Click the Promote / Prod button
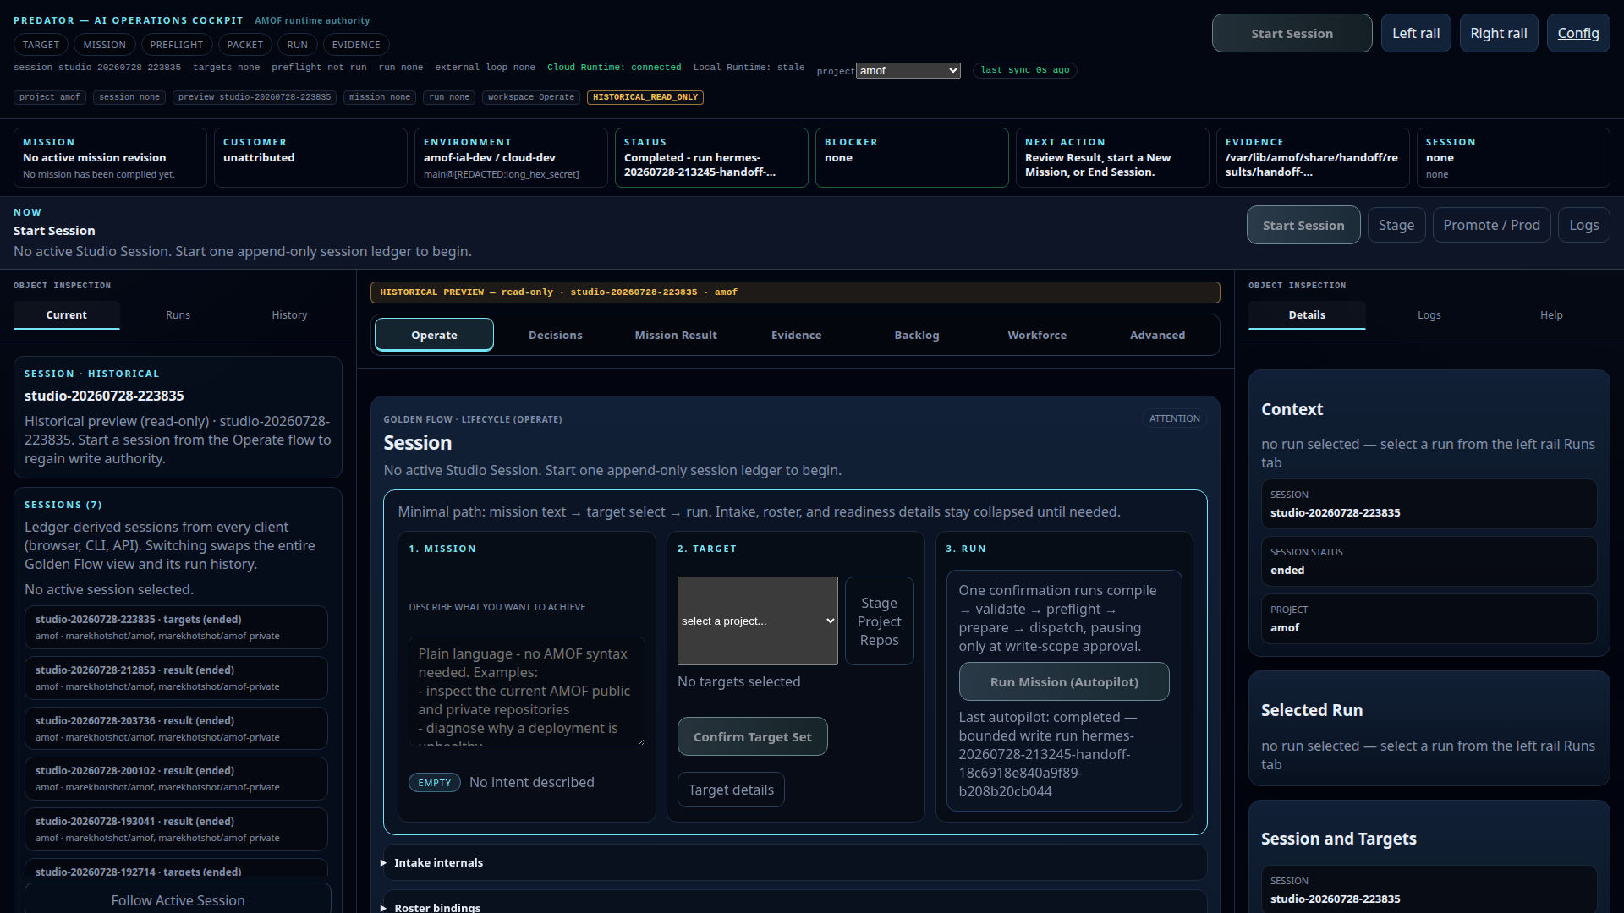 click(1490, 225)
